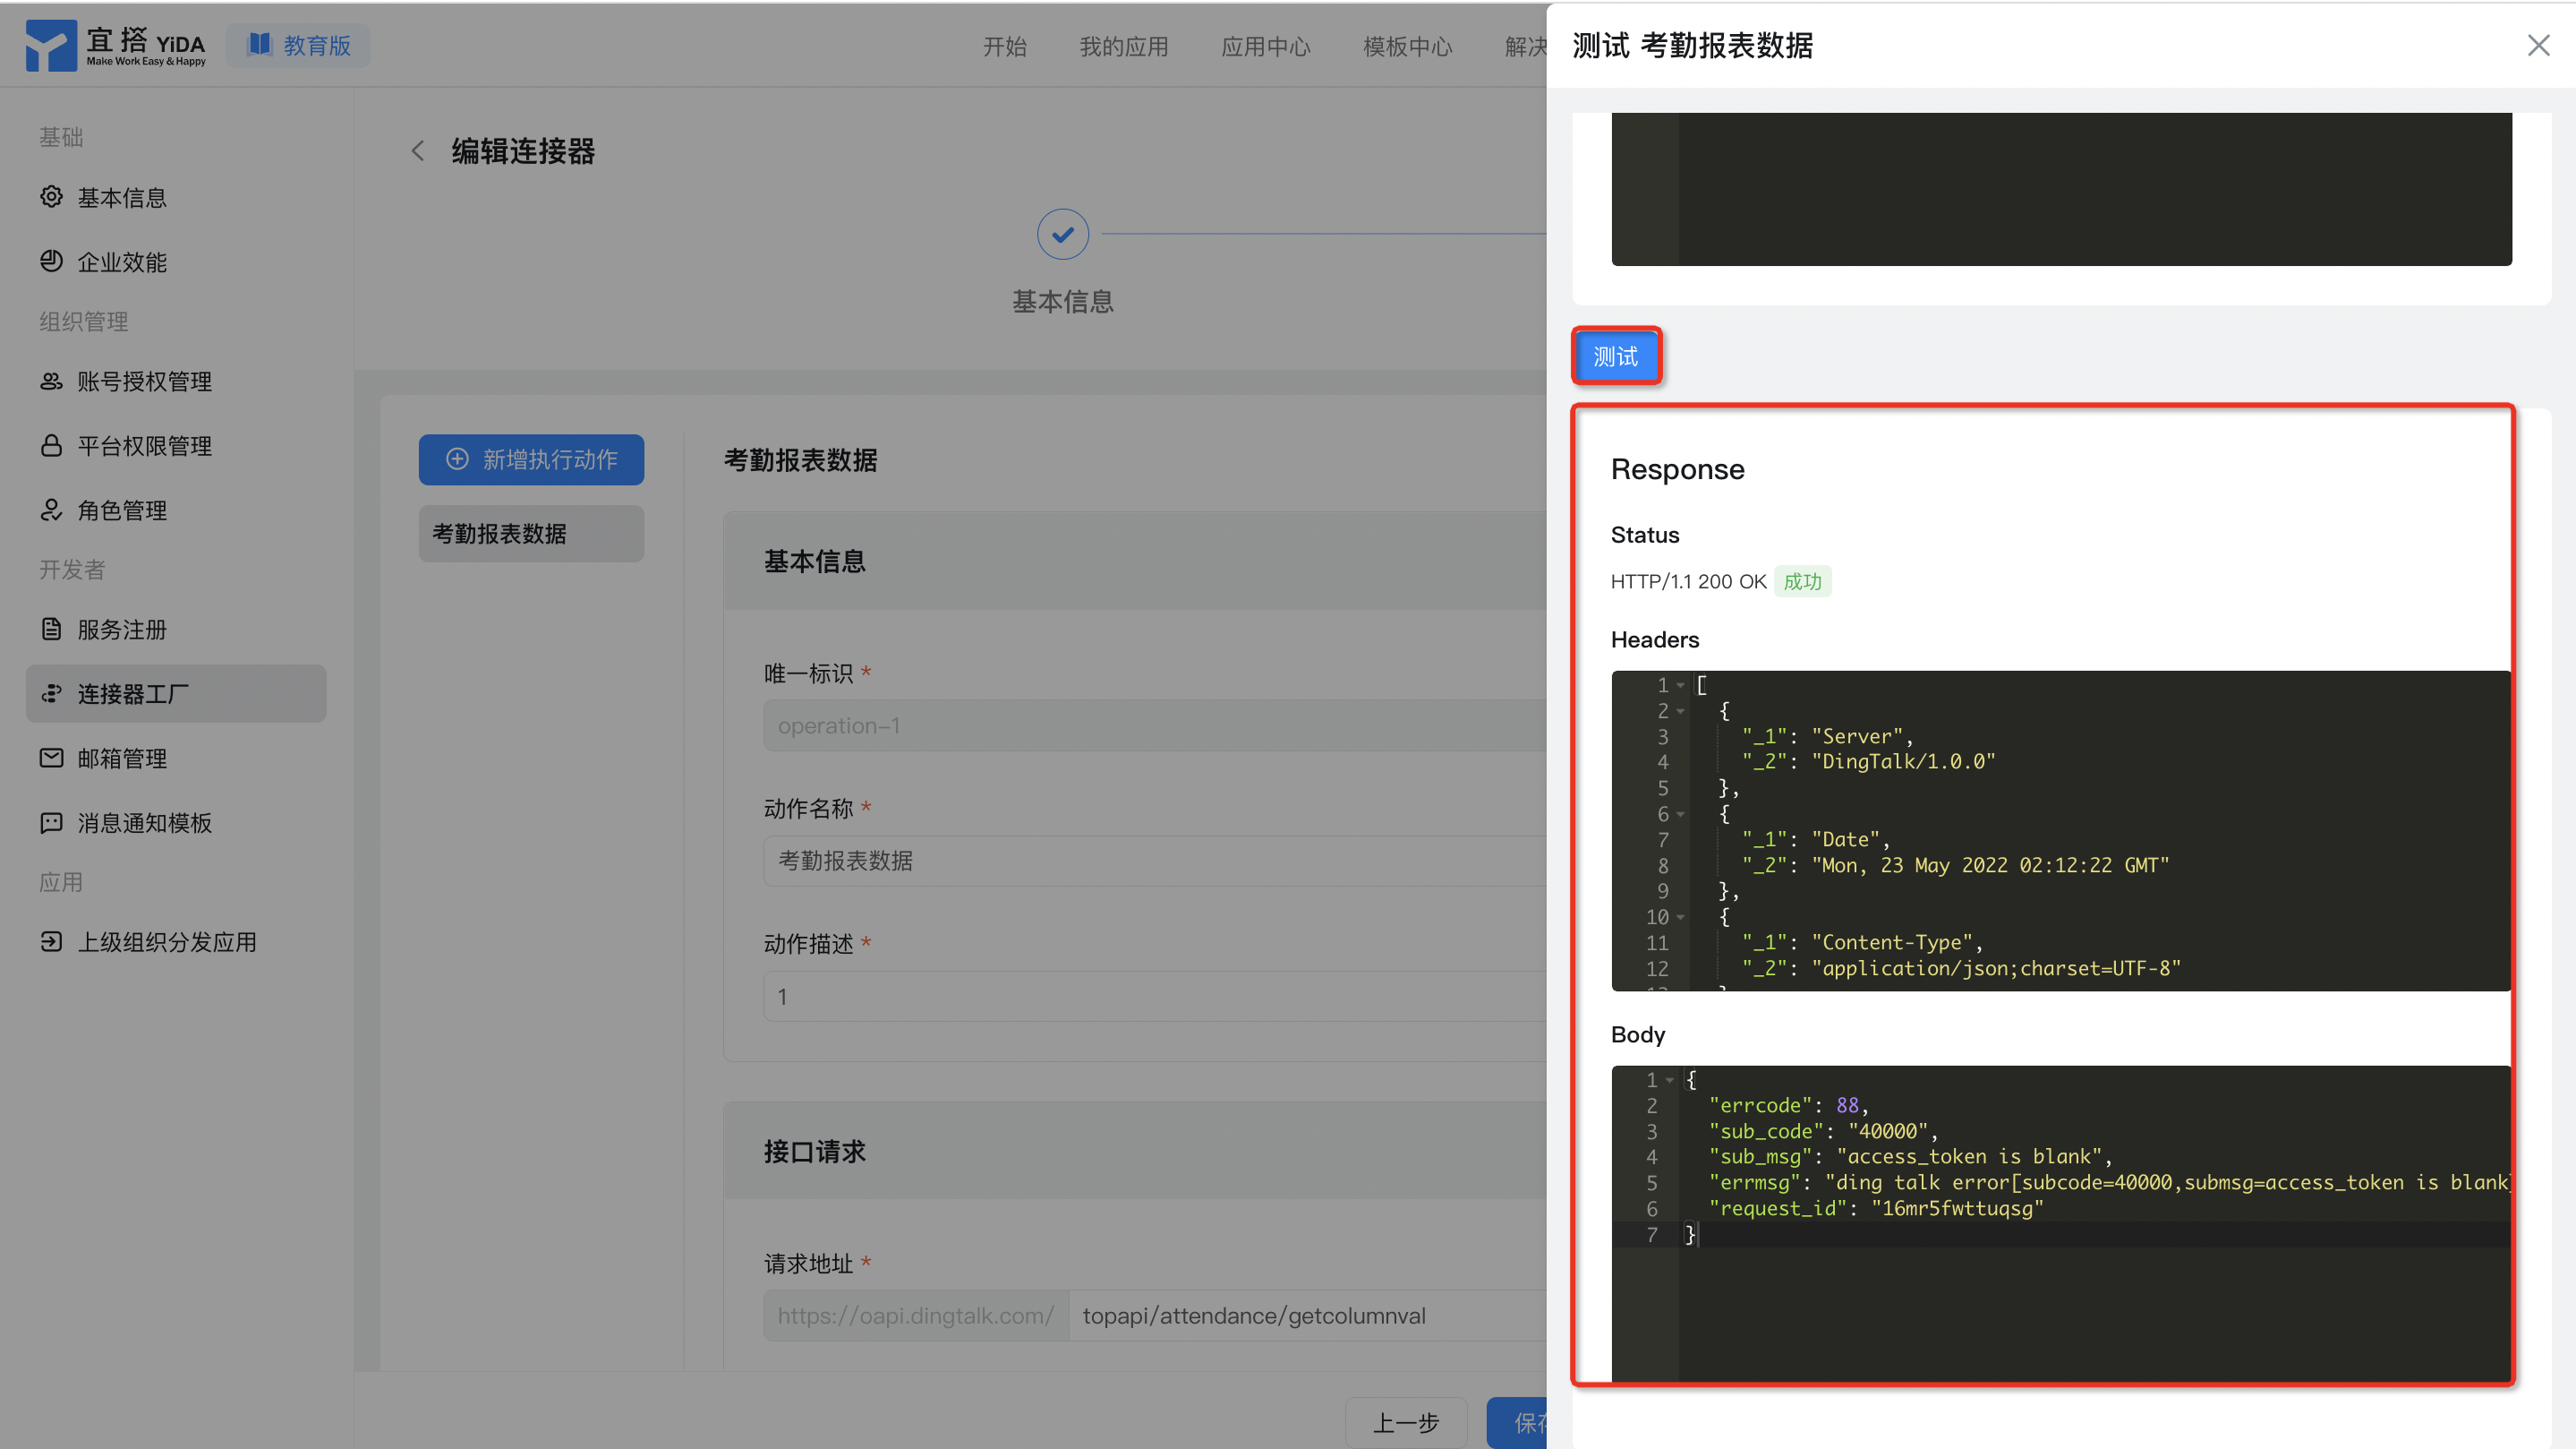Select 考勤报表数据 action in list

click(x=531, y=534)
